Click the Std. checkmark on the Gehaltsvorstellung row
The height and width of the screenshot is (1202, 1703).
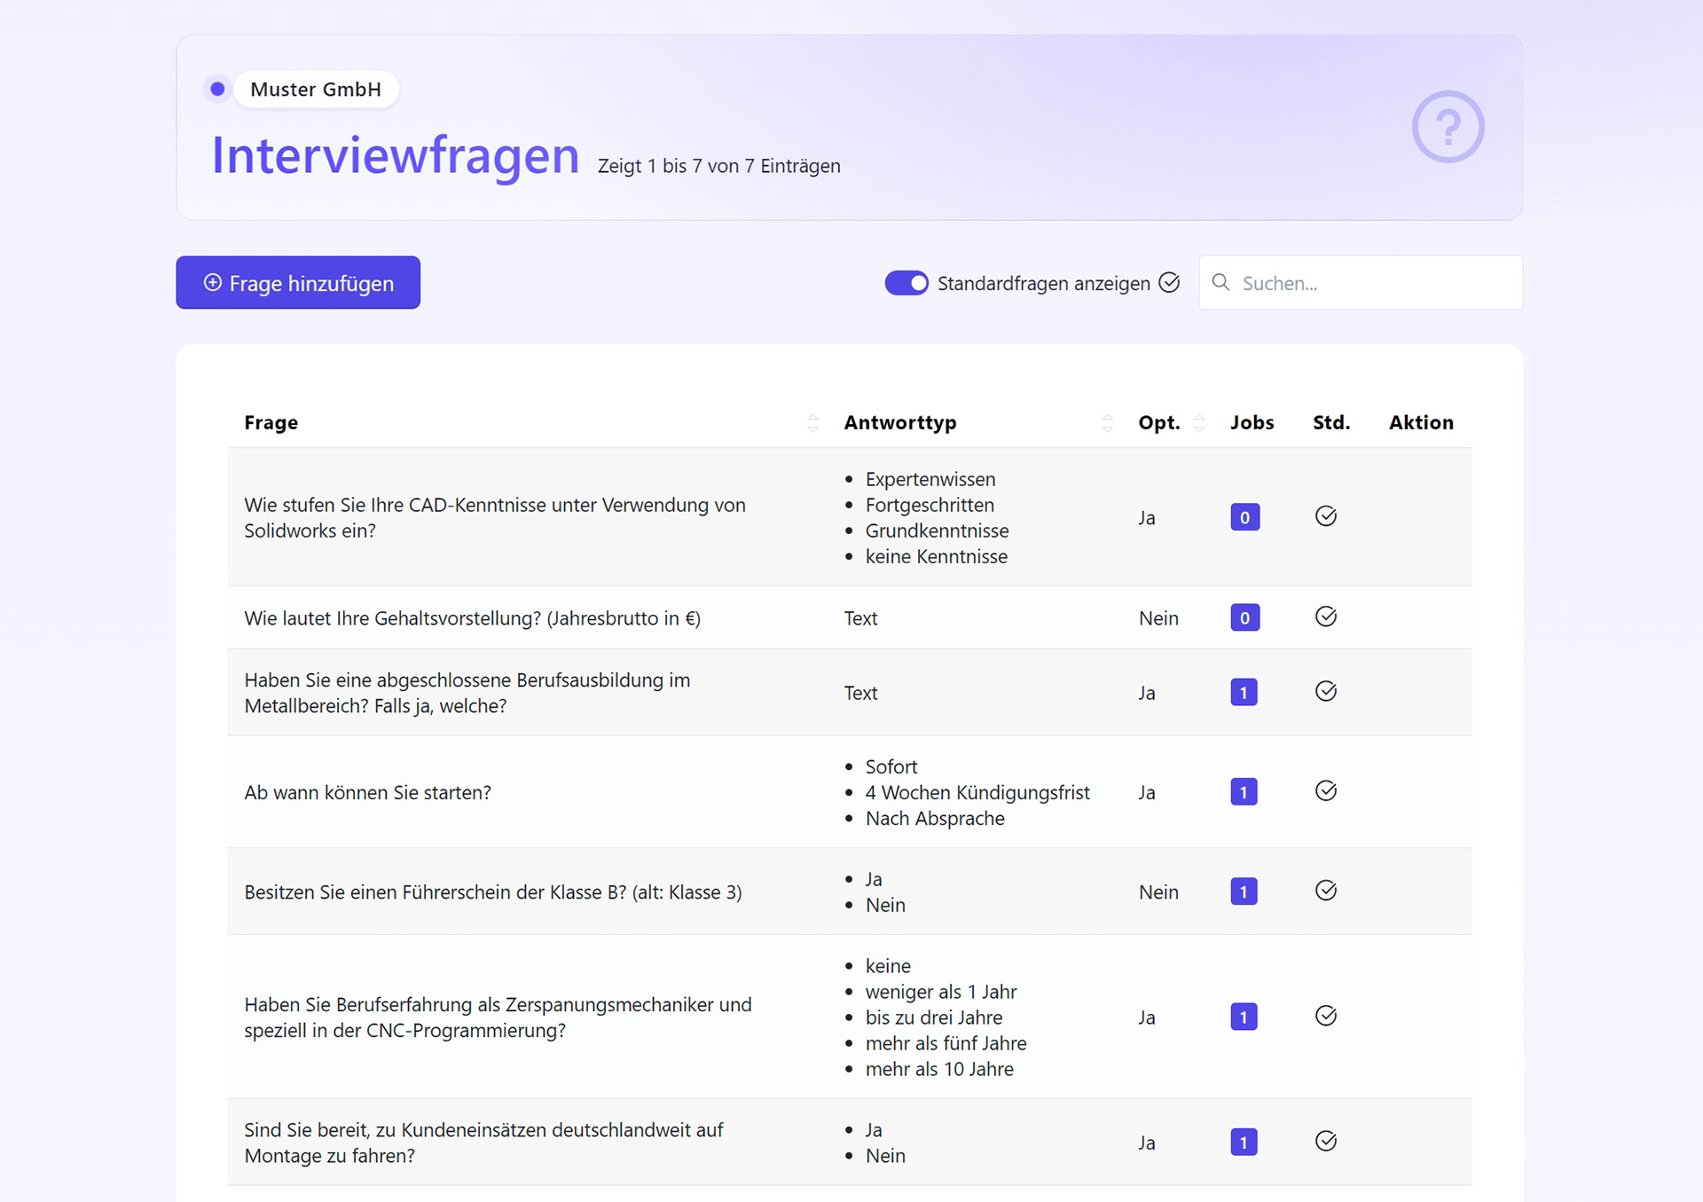click(x=1325, y=617)
